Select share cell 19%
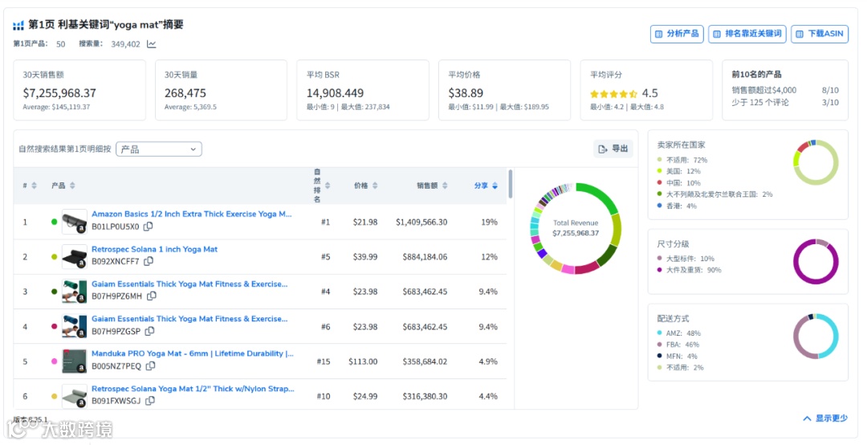 [490, 222]
